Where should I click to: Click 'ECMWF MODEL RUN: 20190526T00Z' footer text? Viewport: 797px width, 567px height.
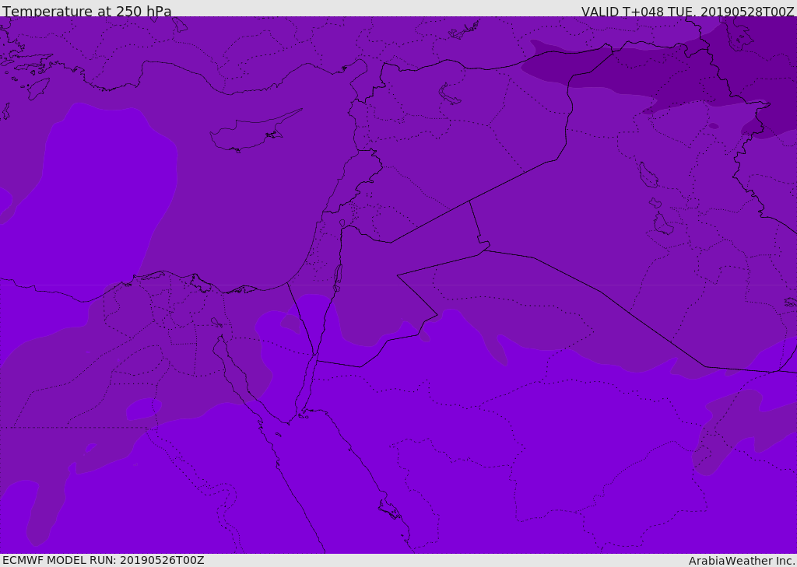tap(104, 560)
